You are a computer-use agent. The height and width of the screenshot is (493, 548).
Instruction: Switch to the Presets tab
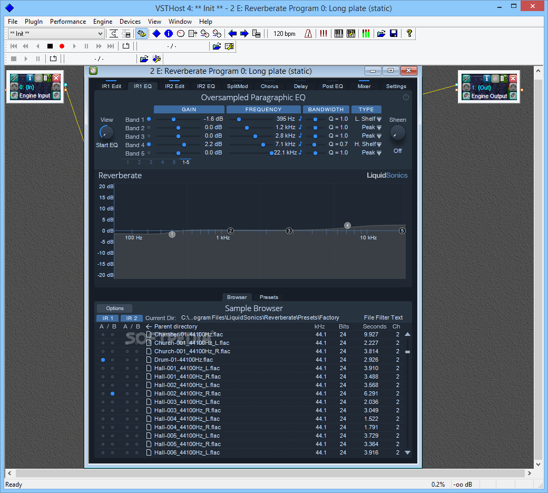[269, 297]
